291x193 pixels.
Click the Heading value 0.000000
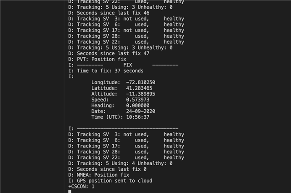click(x=138, y=106)
